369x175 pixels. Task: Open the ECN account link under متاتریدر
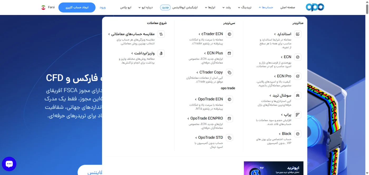click(x=286, y=57)
